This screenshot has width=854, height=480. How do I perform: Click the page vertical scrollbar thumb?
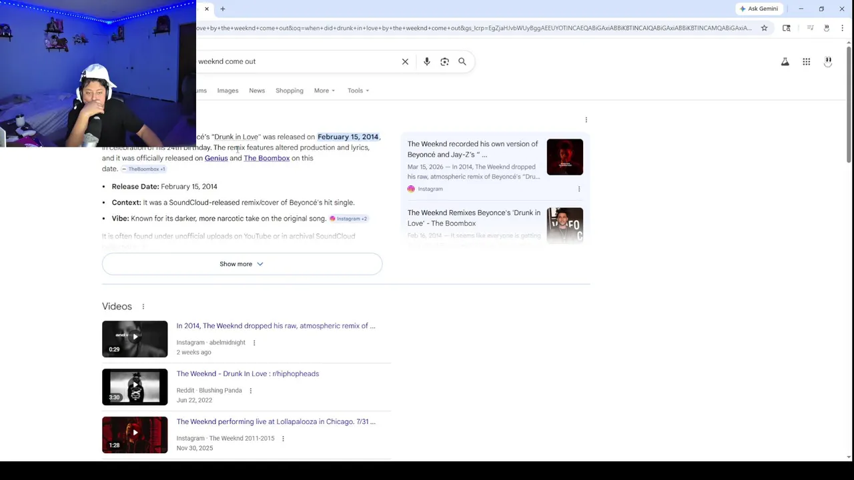point(849,103)
